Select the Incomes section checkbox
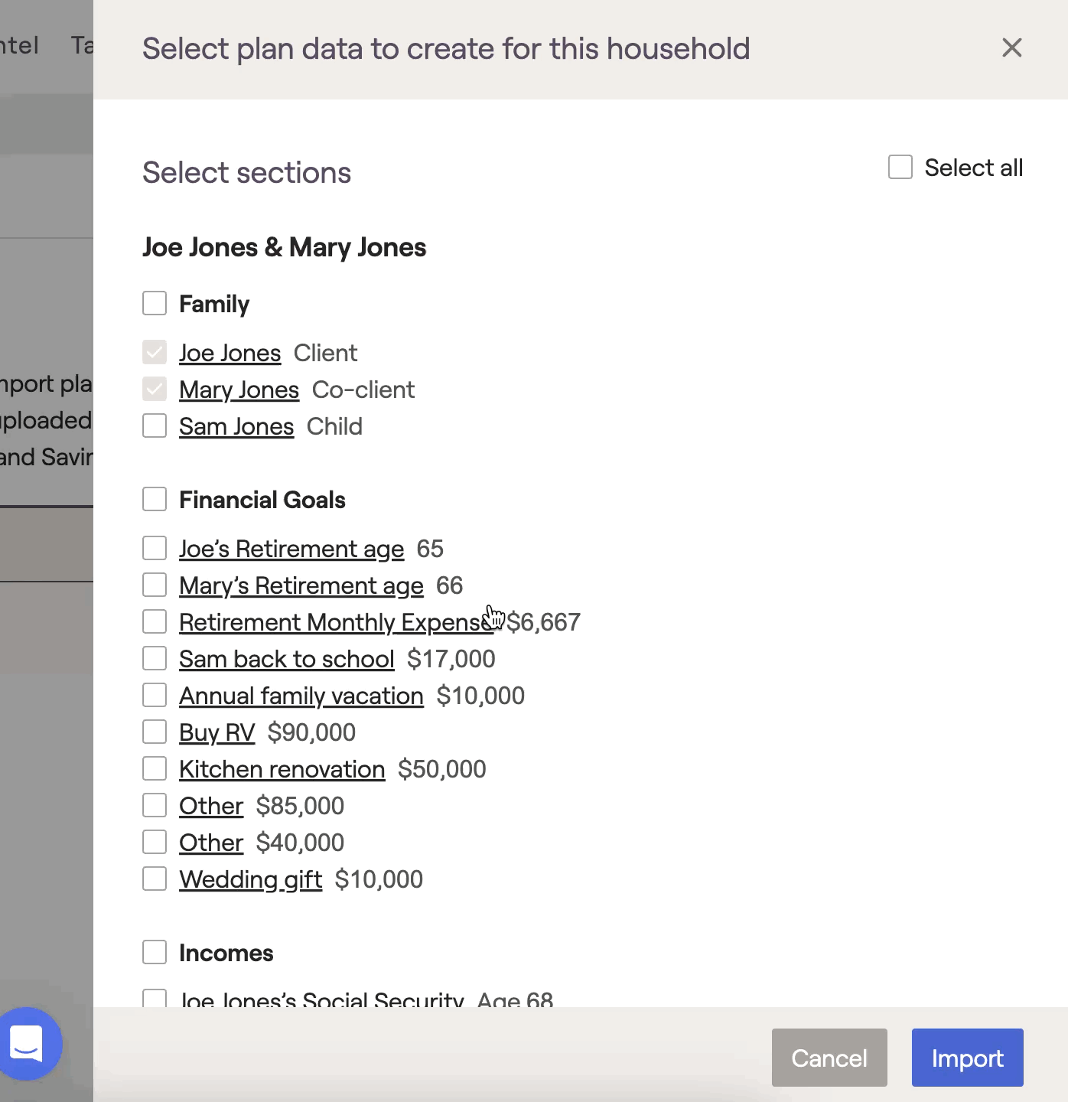 155,952
